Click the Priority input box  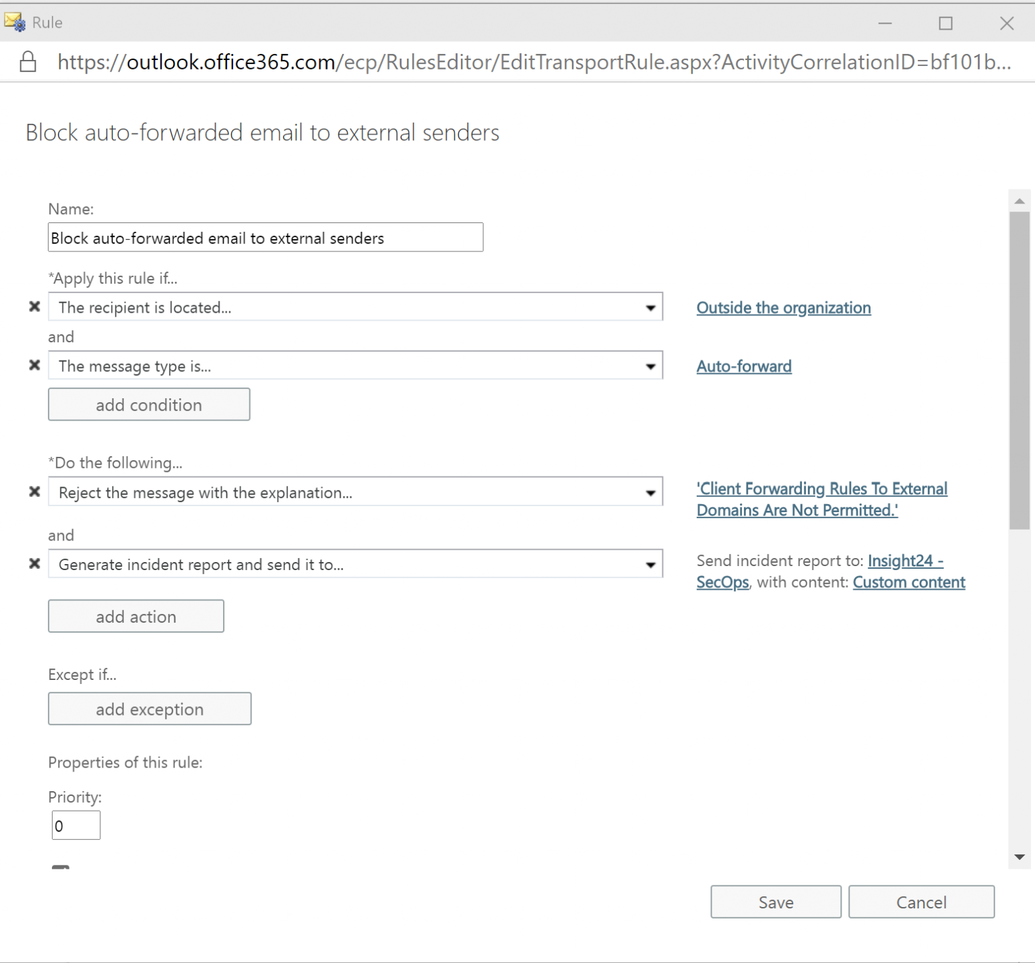75,825
